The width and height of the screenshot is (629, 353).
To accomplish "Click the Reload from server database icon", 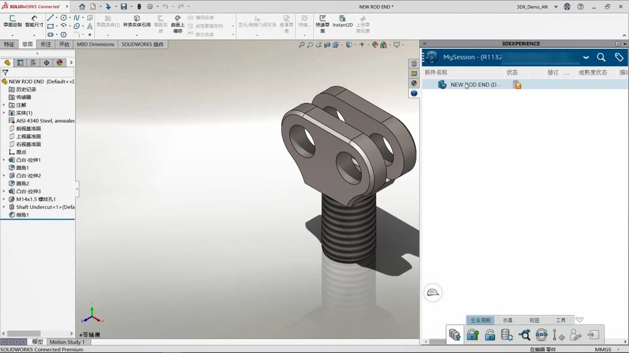I will [507, 334].
